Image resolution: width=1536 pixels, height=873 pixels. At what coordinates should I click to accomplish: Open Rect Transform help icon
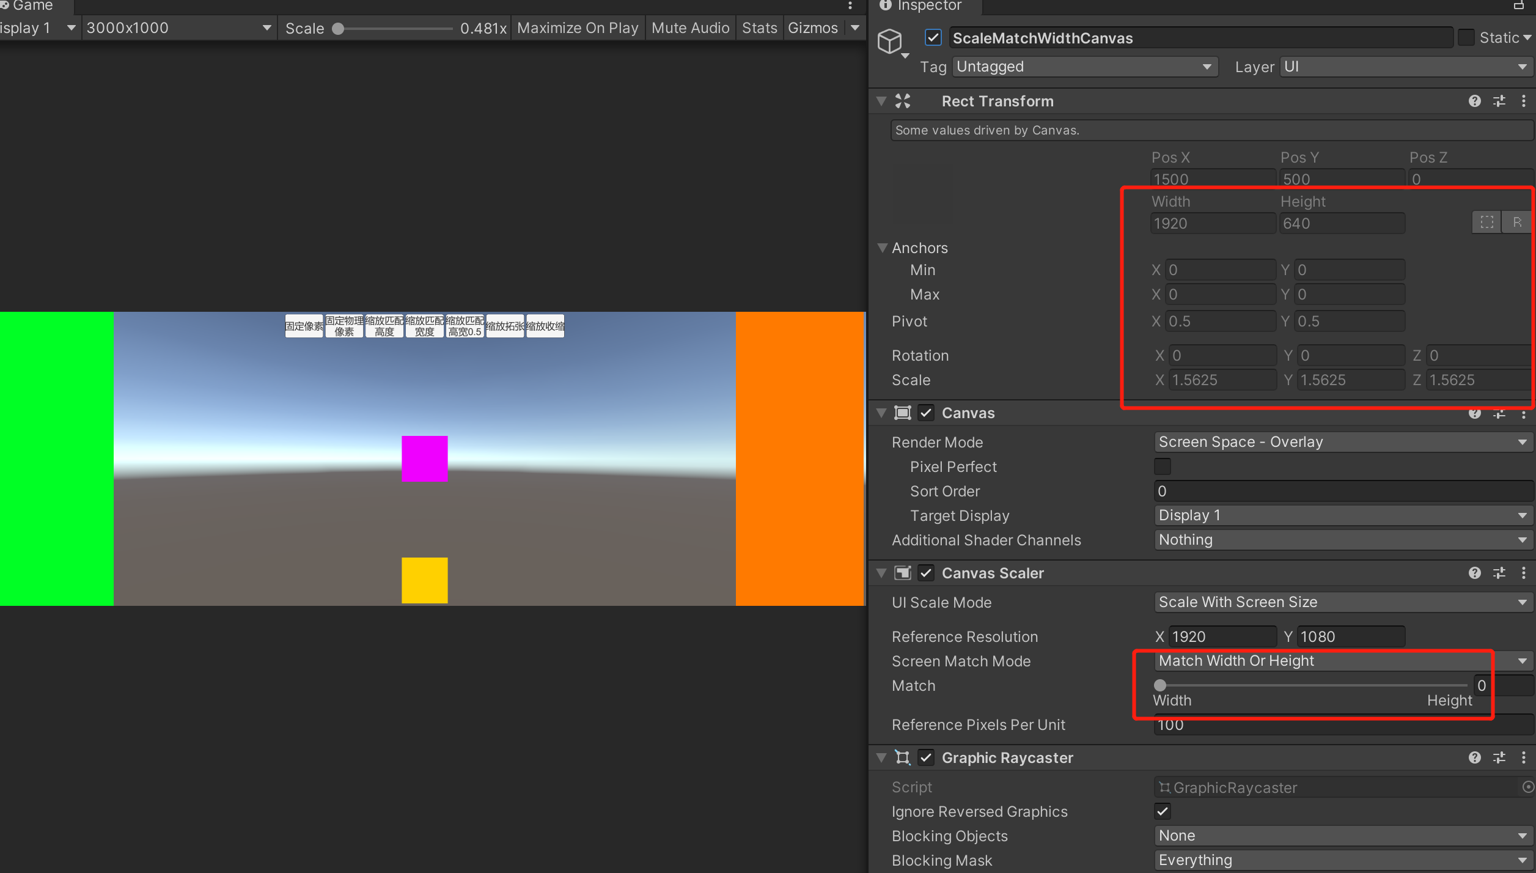coord(1474,101)
